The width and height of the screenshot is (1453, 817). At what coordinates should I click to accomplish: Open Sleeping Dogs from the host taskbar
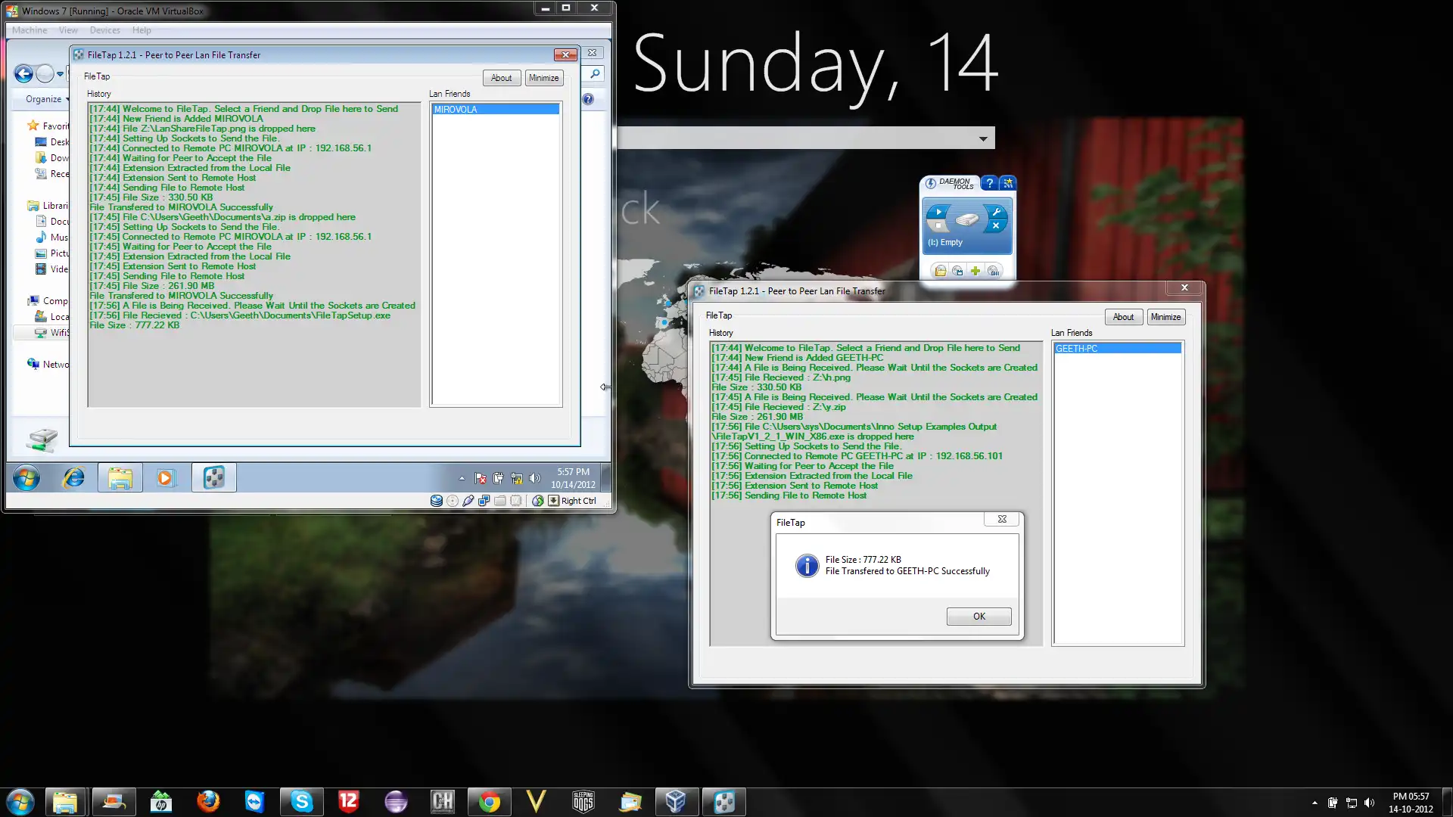tap(583, 802)
